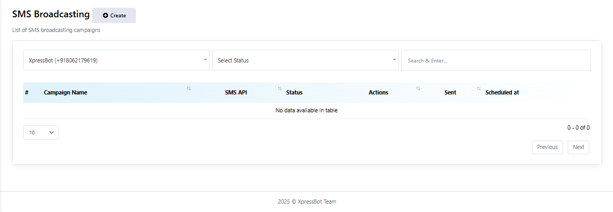Open the rows-per-page dropdown showing 10
The height and width of the screenshot is (212, 613).
[41, 133]
